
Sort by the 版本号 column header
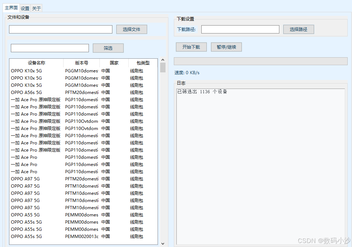pos(81,63)
